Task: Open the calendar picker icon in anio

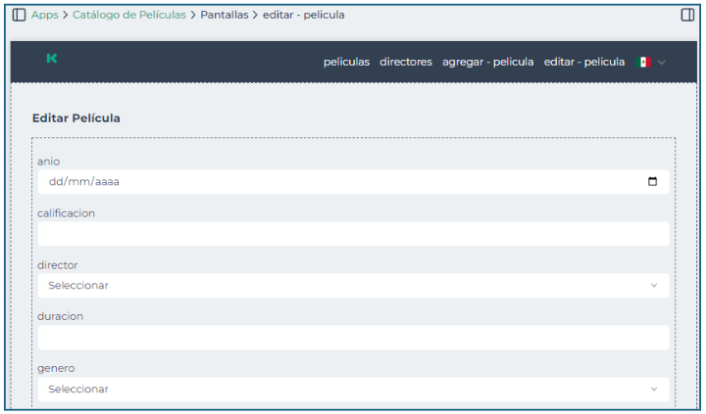Action: click(653, 182)
